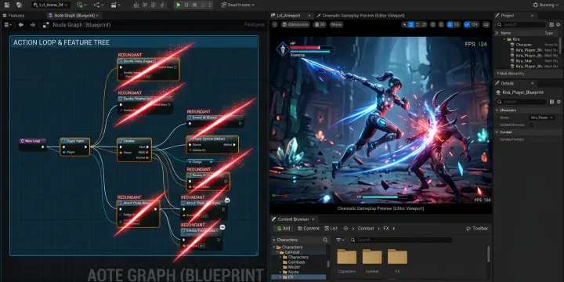Click the Project panel settings gear icon
564x282 pixels.
[x=559, y=24]
